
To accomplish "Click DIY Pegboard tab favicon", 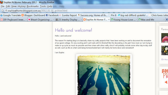I will tap(2, 20).
